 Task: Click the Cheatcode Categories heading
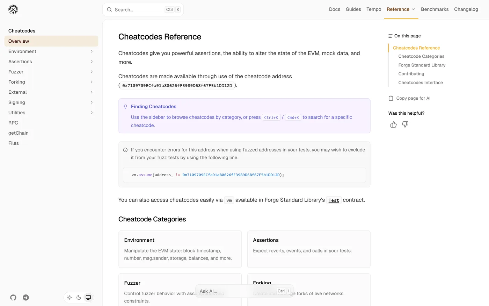click(152, 219)
